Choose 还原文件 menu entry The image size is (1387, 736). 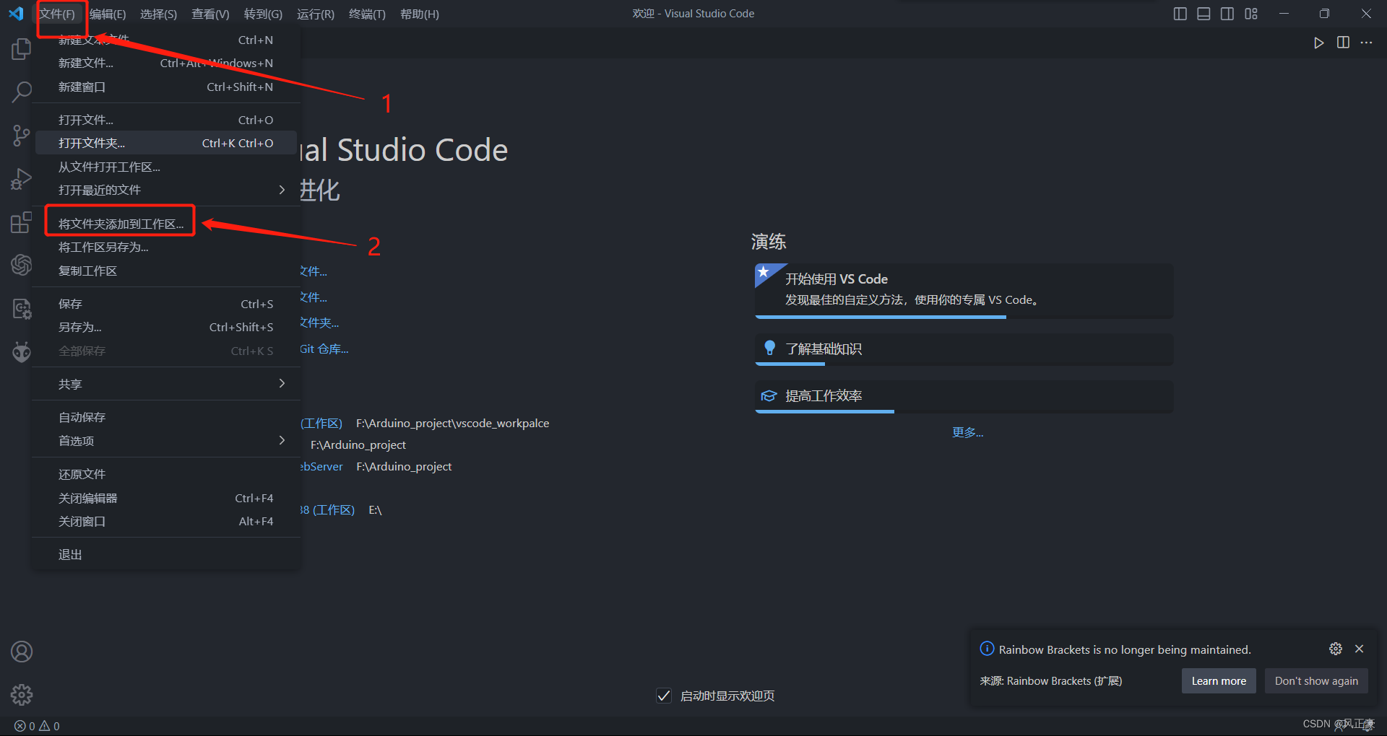pyautogui.click(x=166, y=474)
